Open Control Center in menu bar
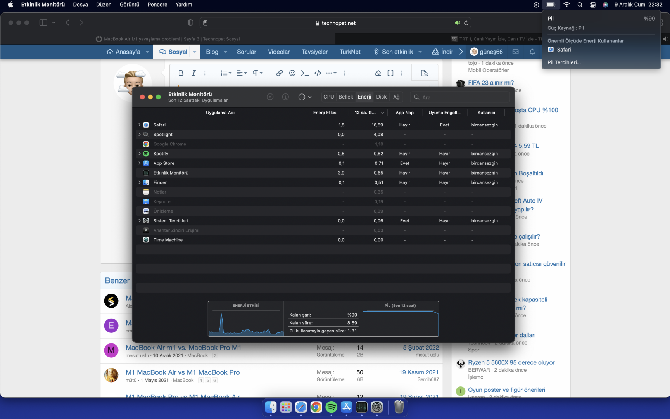The width and height of the screenshot is (670, 419). pyautogui.click(x=593, y=5)
